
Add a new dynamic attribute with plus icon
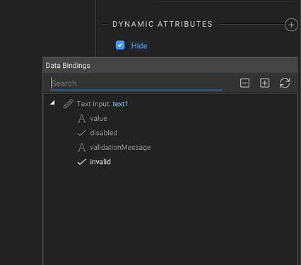[x=291, y=25]
